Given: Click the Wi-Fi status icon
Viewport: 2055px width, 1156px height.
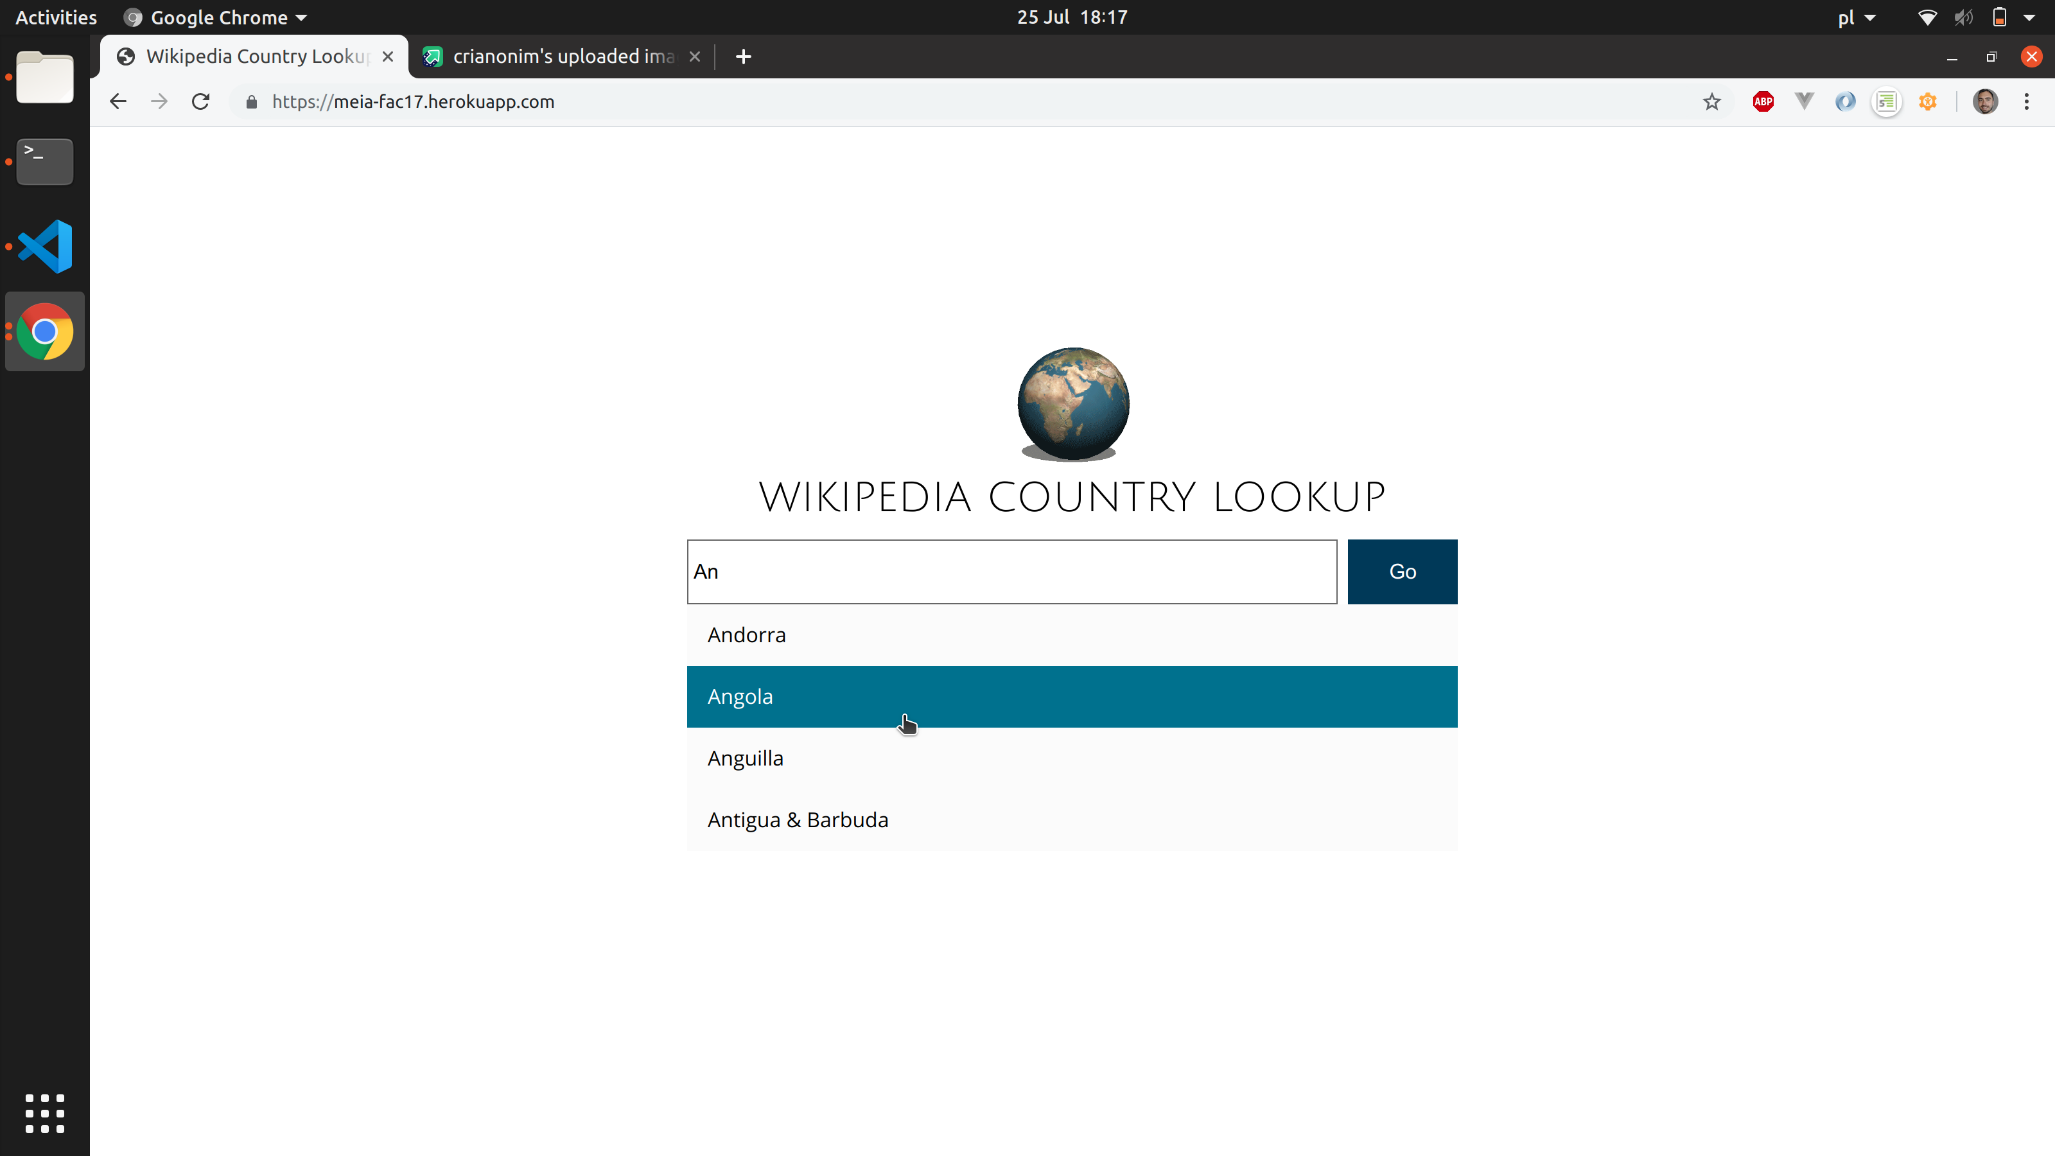Looking at the screenshot, I should click(x=1927, y=17).
